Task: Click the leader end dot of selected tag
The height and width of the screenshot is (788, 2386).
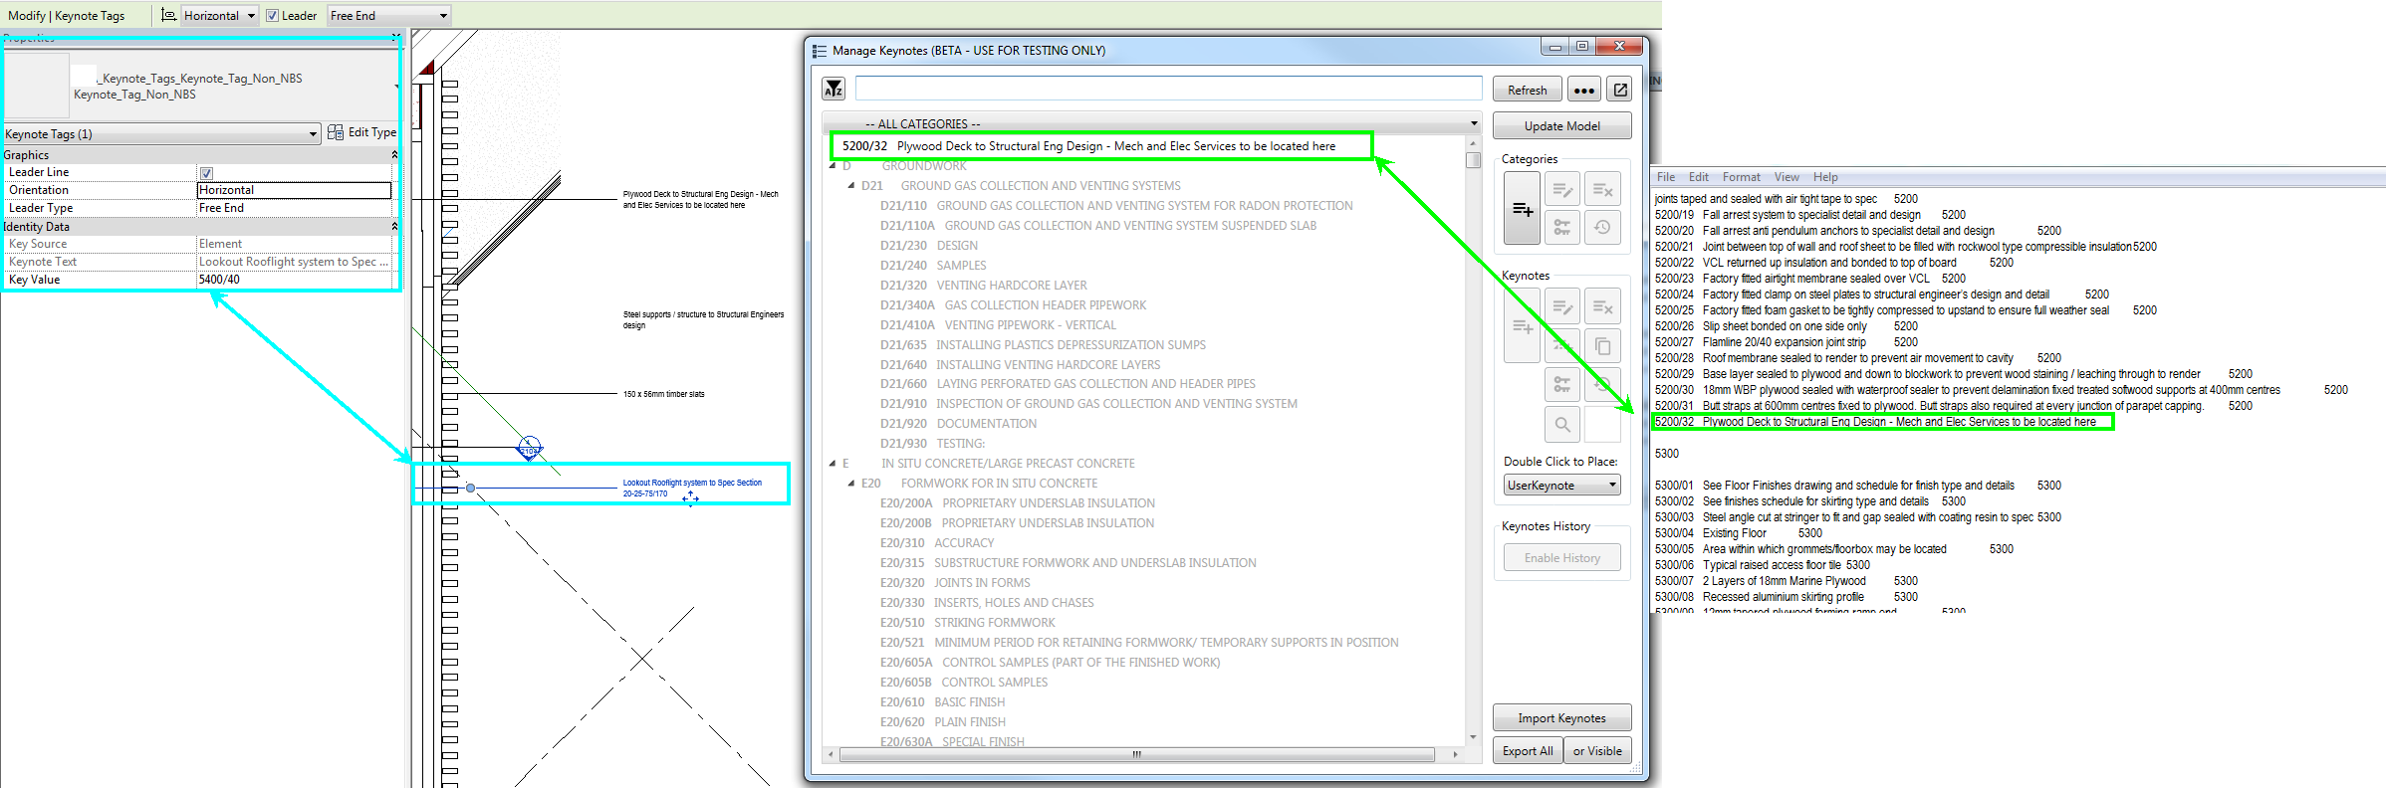Action: pyautogui.click(x=470, y=488)
